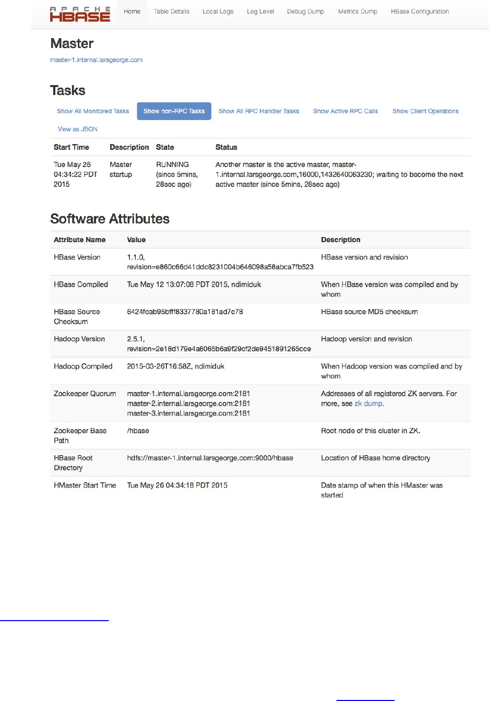Image resolution: width=489 pixels, height=701 pixels.
Task: Click the HBase Version attribute name
Action: [77, 257]
